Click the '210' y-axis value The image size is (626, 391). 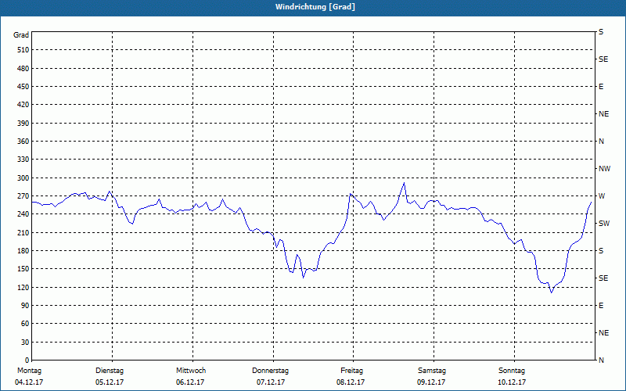coord(23,232)
